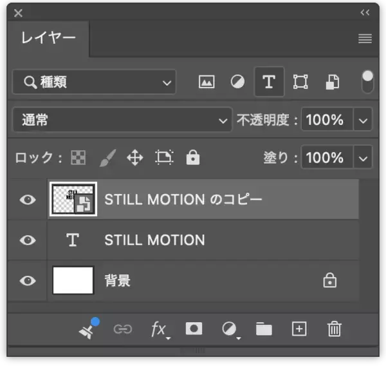
Task: Create a new layer
Action: click(299, 329)
